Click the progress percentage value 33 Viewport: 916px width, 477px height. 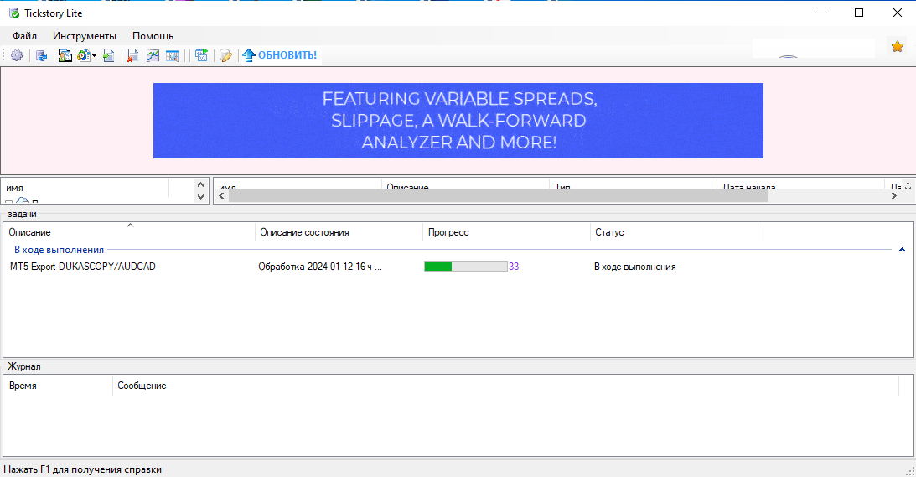514,267
